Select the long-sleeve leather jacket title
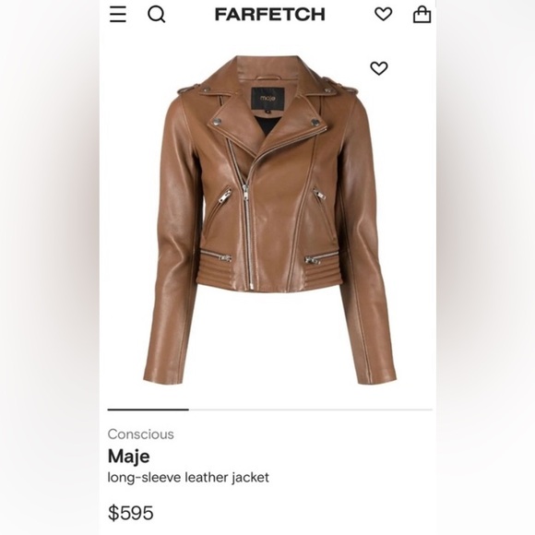This screenshot has height=535, width=535. tap(188, 477)
